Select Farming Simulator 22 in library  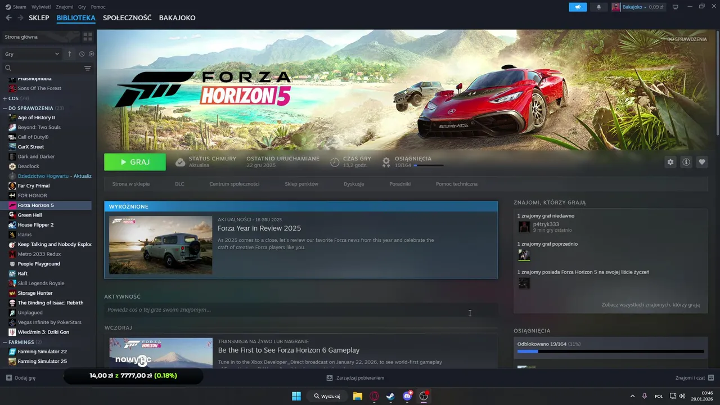click(x=42, y=352)
